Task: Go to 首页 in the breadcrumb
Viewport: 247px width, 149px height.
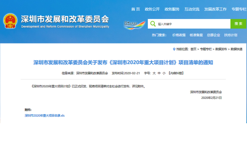Action: coord(194,49)
